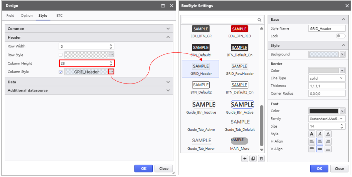Image resolution: width=352 pixels, height=177 pixels.
Task: Maximize the Design dialog window
Action: tap(163, 6)
